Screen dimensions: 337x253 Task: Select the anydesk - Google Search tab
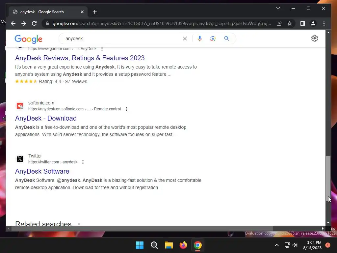48,12
